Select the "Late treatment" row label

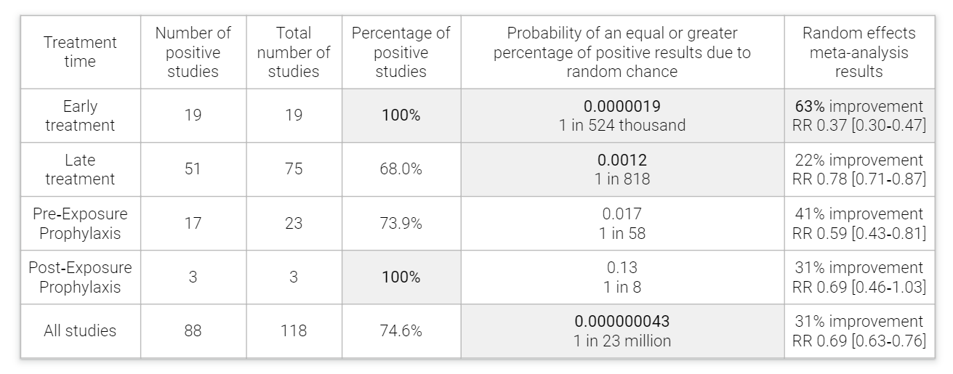[80, 169]
